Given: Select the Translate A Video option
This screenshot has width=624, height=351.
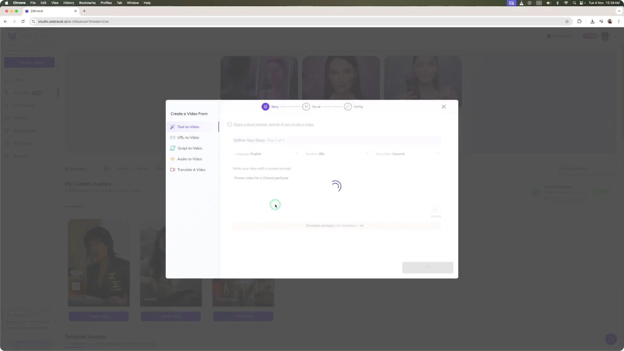Looking at the screenshot, I should click(x=191, y=170).
